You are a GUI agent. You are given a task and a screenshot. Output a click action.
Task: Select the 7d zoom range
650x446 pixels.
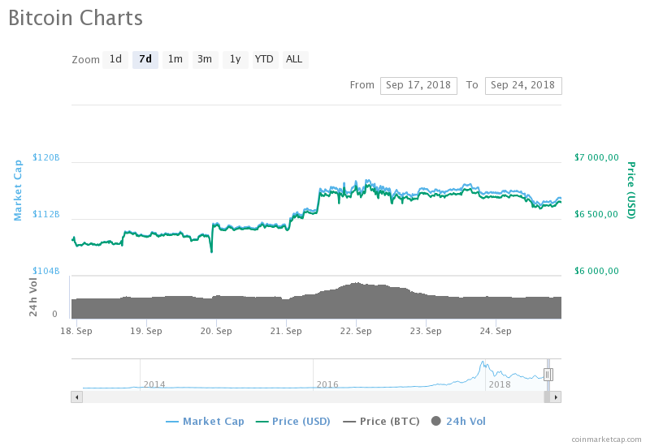145,59
